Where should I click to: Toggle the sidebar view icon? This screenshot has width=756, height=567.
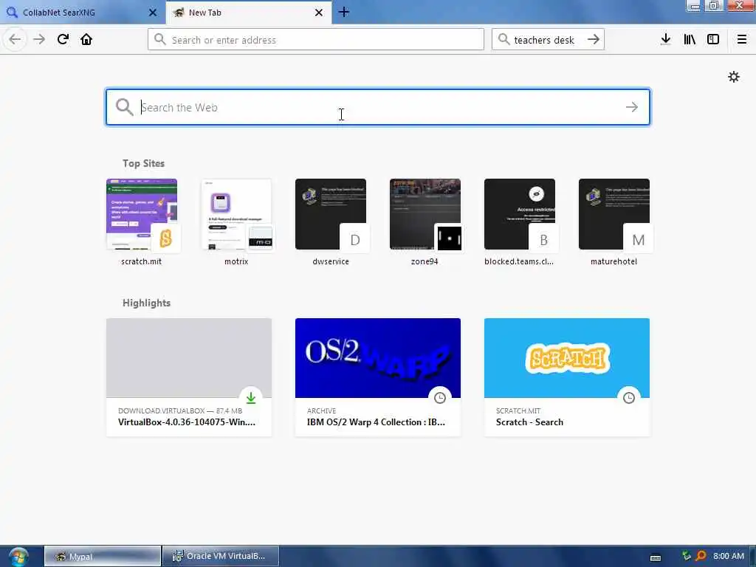click(x=713, y=40)
